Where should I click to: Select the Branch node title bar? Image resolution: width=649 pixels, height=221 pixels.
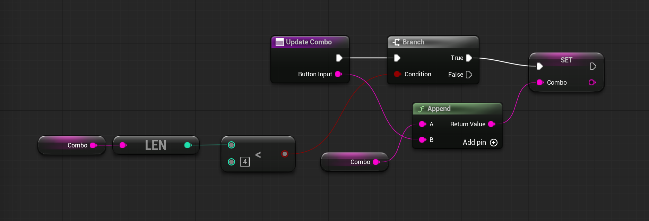433,42
